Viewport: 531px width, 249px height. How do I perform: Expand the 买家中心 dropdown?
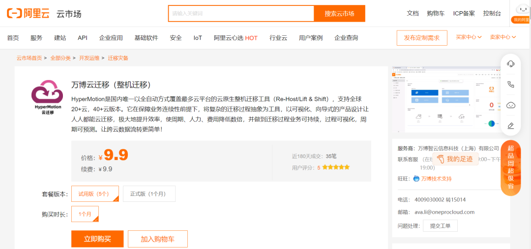pyautogui.click(x=469, y=37)
